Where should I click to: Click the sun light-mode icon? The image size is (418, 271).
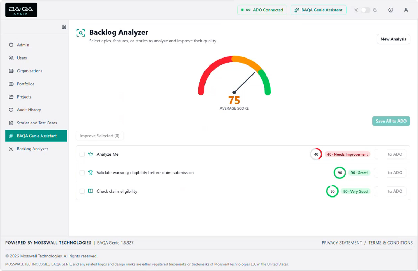click(x=356, y=10)
